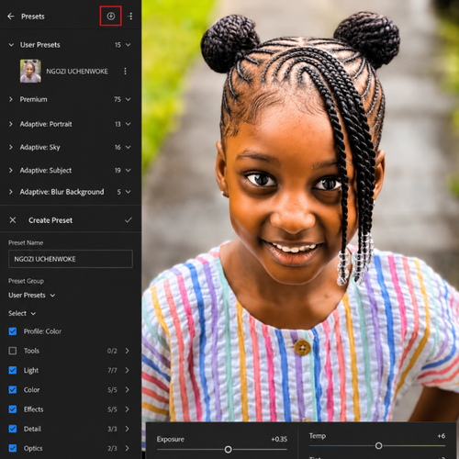Open the Select dropdown

(22, 313)
